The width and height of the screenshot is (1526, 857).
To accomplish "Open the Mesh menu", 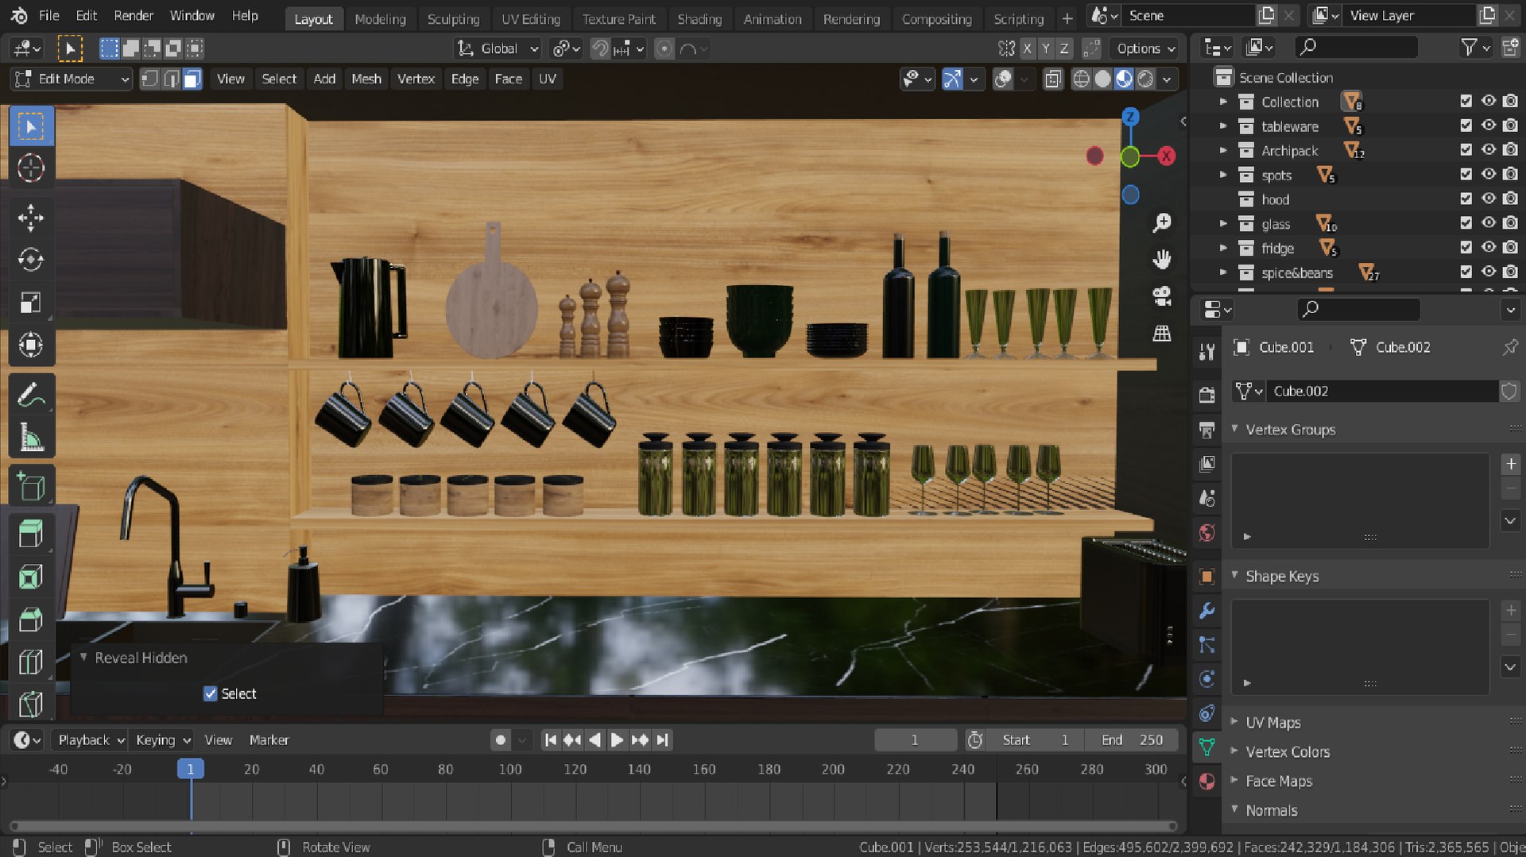I will point(366,79).
